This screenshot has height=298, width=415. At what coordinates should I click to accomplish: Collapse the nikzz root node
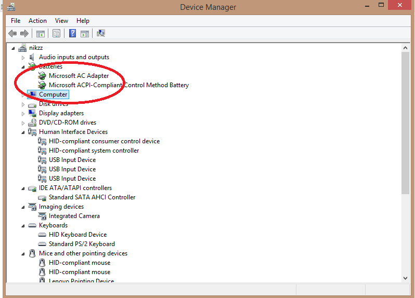[13, 48]
